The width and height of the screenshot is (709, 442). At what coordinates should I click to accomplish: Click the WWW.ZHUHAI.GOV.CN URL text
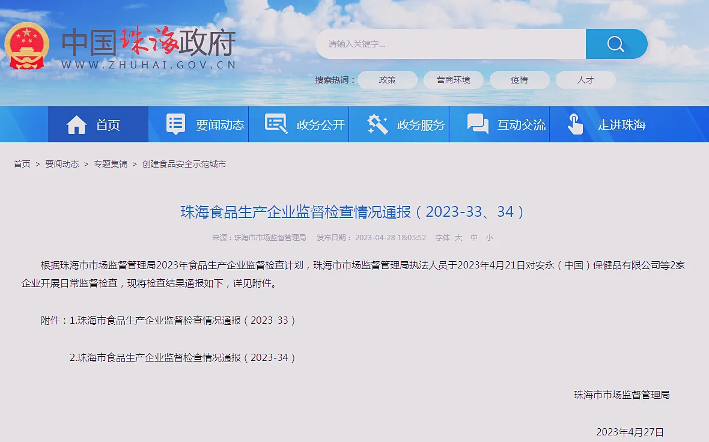point(149,65)
